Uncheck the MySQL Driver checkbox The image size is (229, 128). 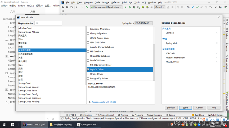pyautogui.click(x=88, y=70)
